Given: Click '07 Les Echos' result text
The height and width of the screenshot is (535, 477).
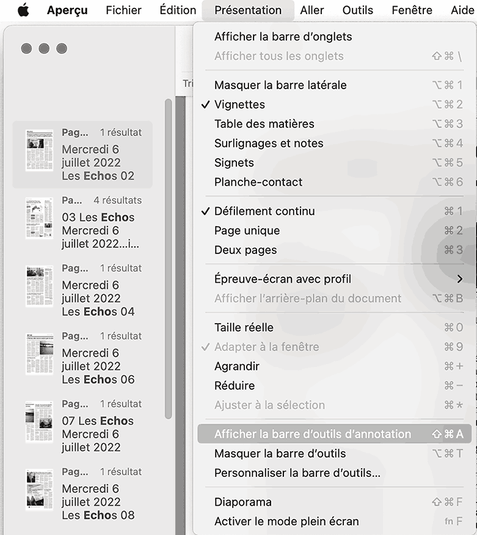Looking at the screenshot, I should click(98, 421).
